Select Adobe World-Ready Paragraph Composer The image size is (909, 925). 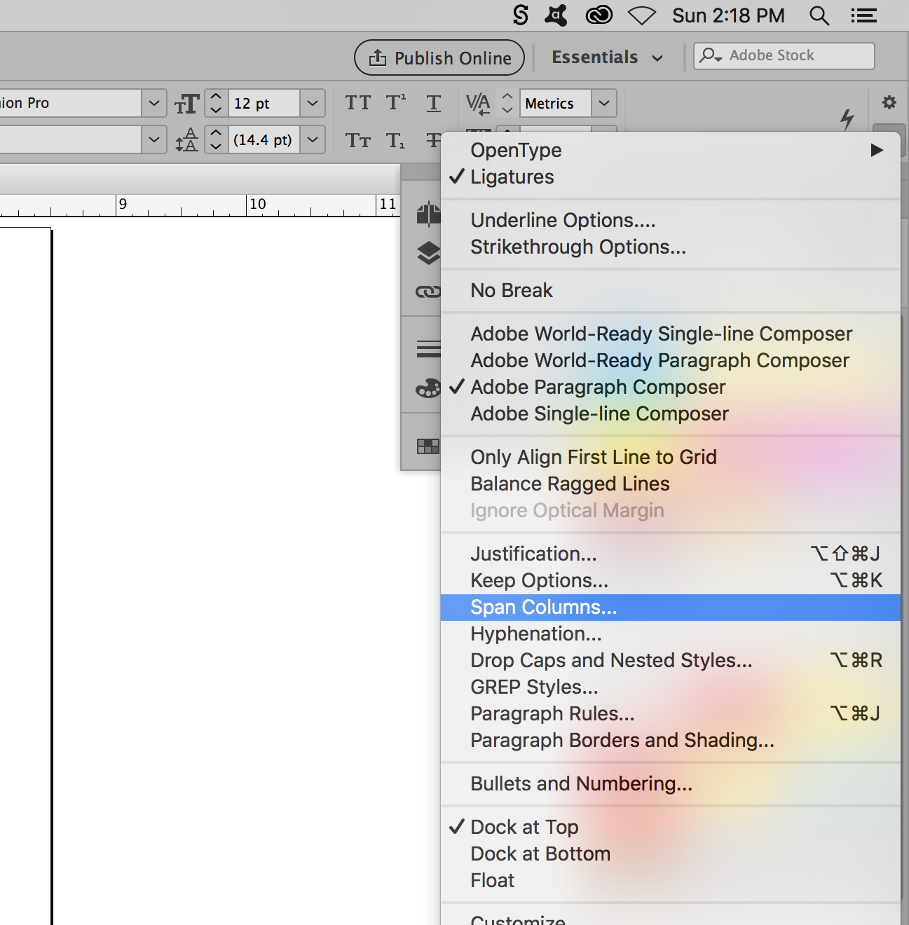(671, 360)
